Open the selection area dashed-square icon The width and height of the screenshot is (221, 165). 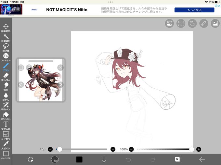[181, 23]
